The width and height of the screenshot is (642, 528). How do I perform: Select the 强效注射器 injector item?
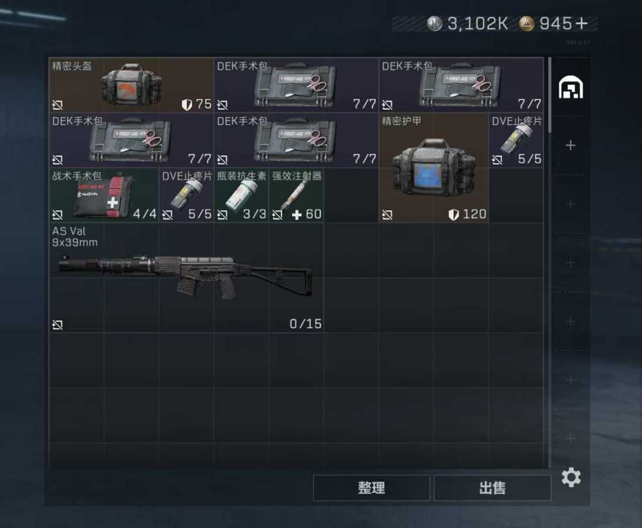click(296, 195)
